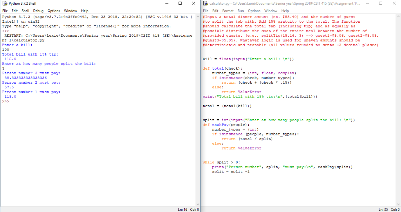This screenshot has height=212, width=401.
Task: Open File menu in Python Shell window
Action: click(5, 11)
